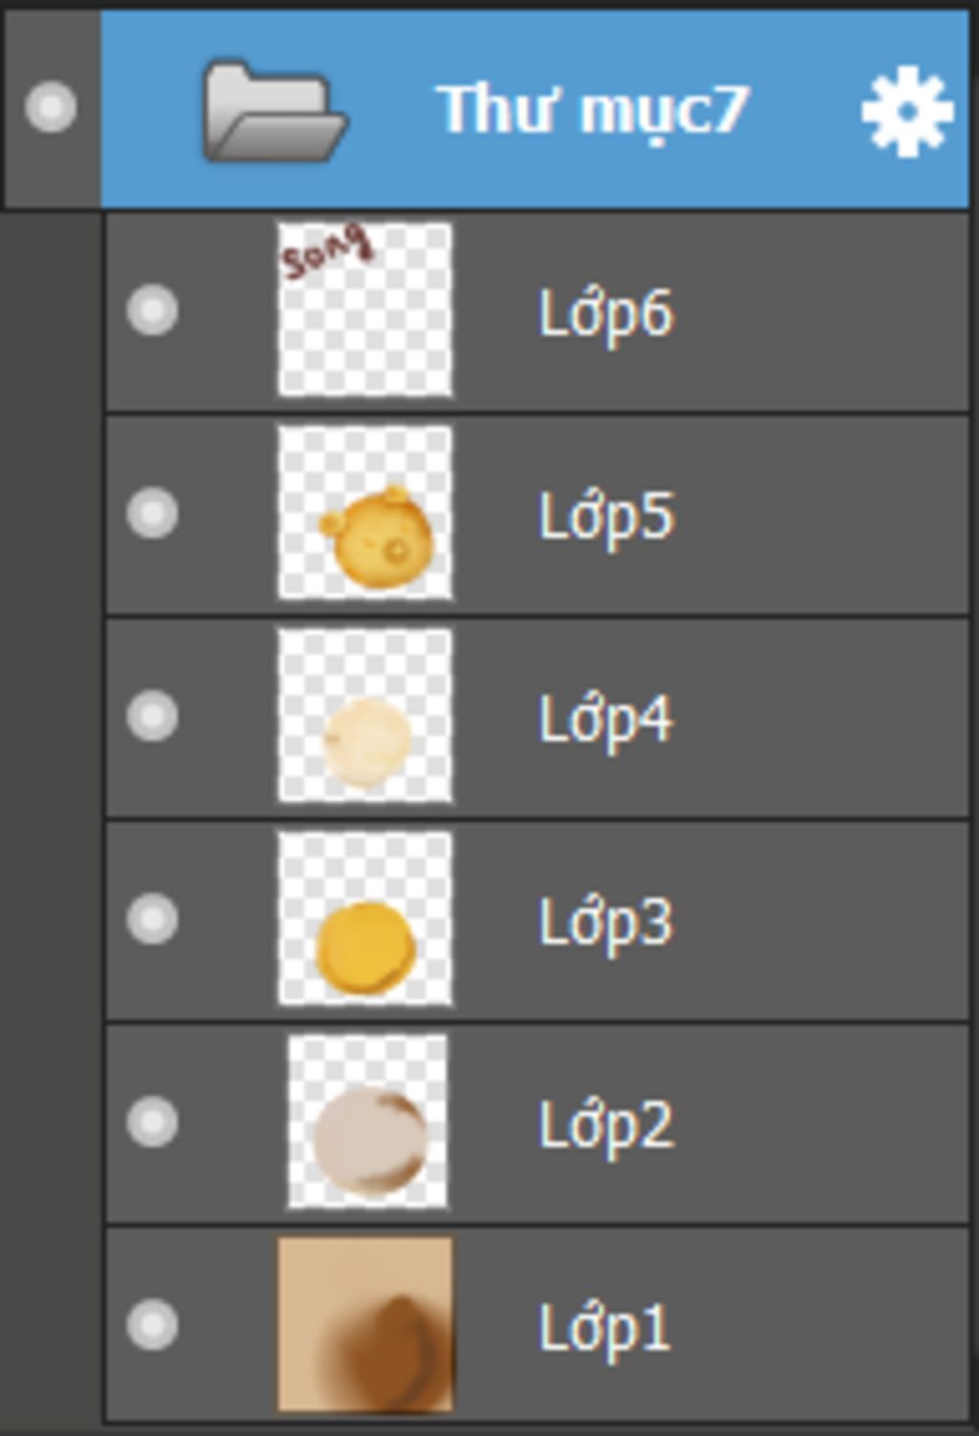Select Lớp4 pale circle thumbnail

(x=365, y=715)
